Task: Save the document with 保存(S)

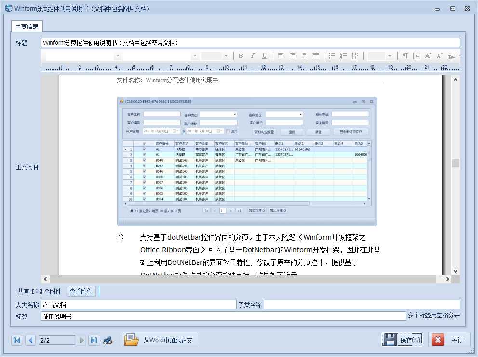Action: pyautogui.click(x=402, y=340)
